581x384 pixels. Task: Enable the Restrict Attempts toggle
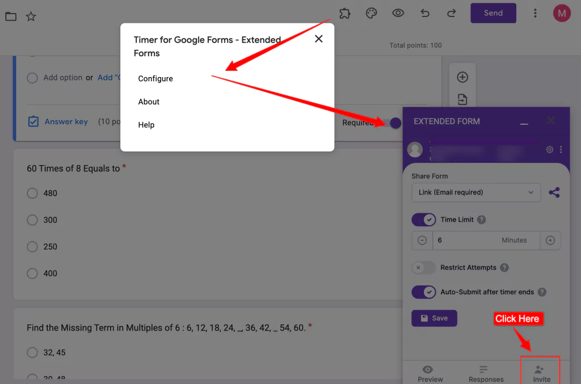[423, 267]
